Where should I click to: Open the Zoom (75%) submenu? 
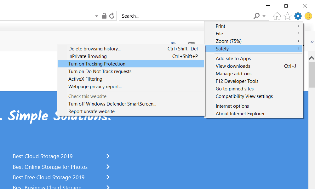[x=254, y=41]
